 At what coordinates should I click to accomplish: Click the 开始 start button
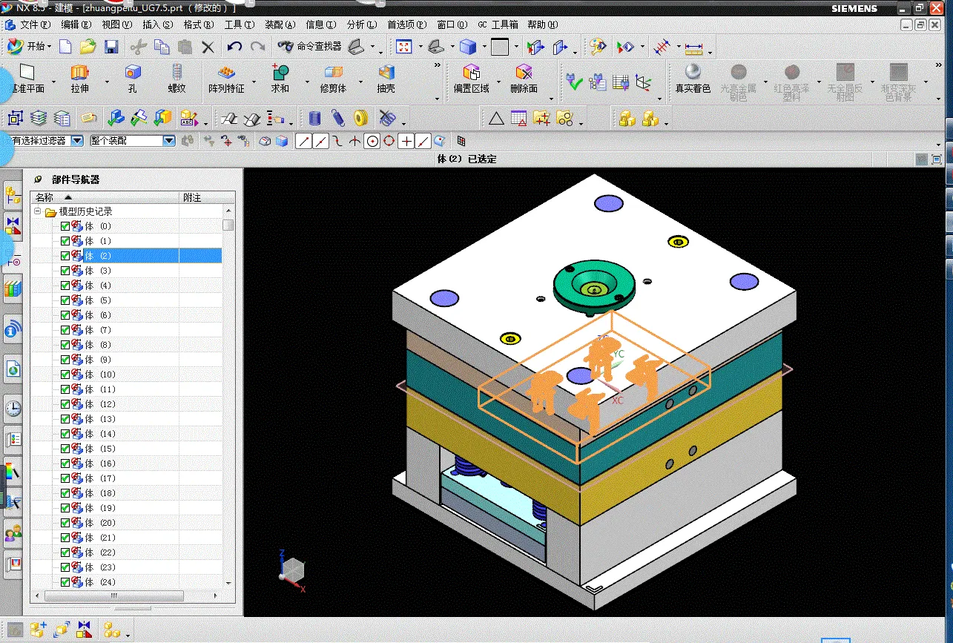point(30,47)
